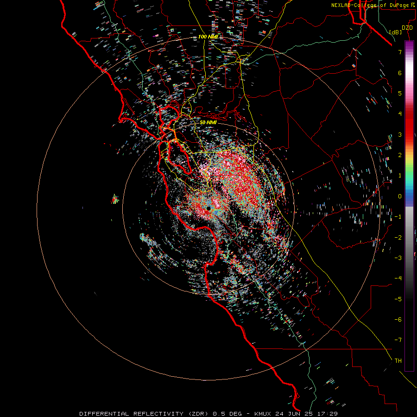This screenshot has width=417, height=417.
Task: Click the -2 dB tick label on color scale
Action: pos(398,237)
